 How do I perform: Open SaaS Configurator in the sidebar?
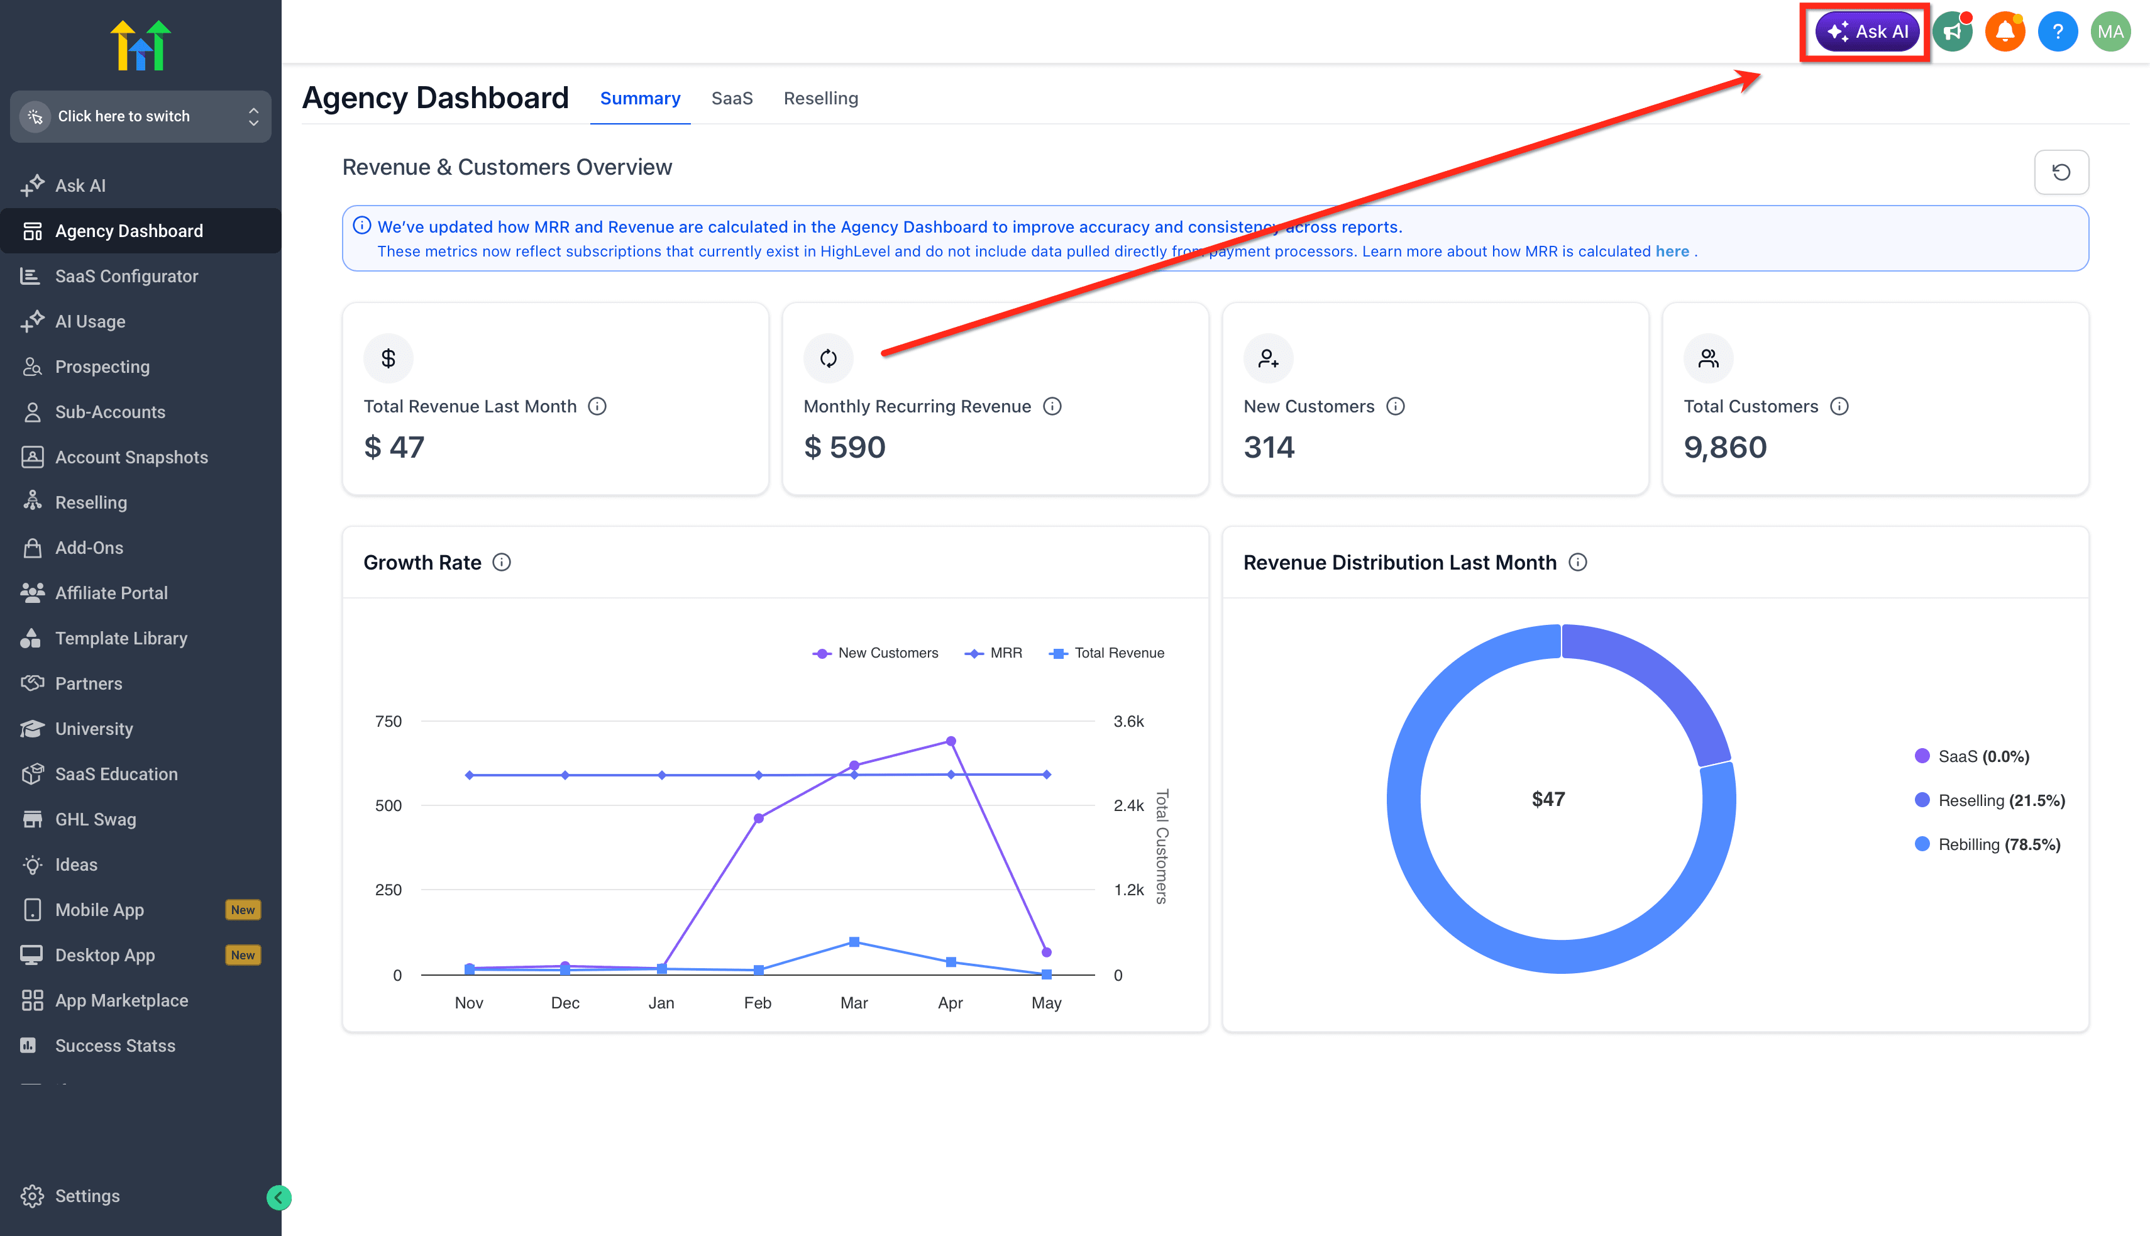141,276
